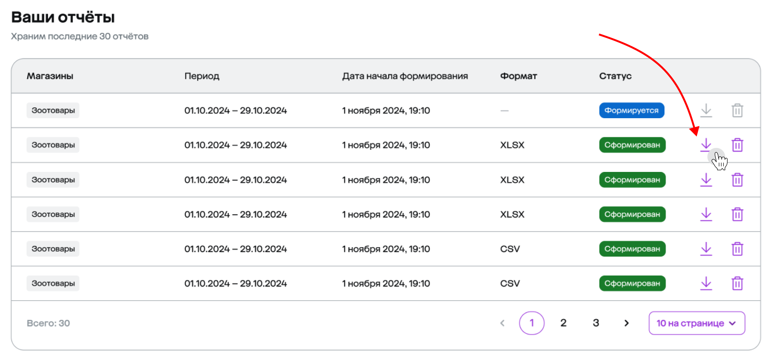
Task: Select the highlighted page 1 button
Action: click(x=531, y=323)
